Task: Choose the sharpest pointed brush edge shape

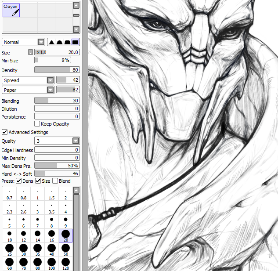Action: (x=51, y=42)
